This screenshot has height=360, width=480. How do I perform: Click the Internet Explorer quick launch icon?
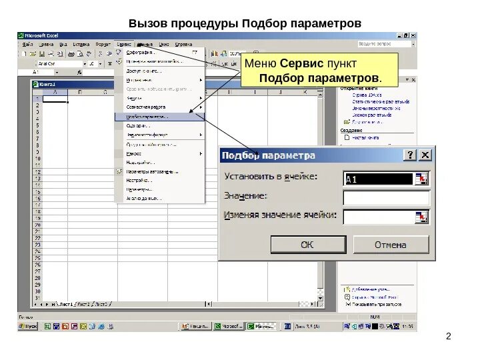pos(101,326)
